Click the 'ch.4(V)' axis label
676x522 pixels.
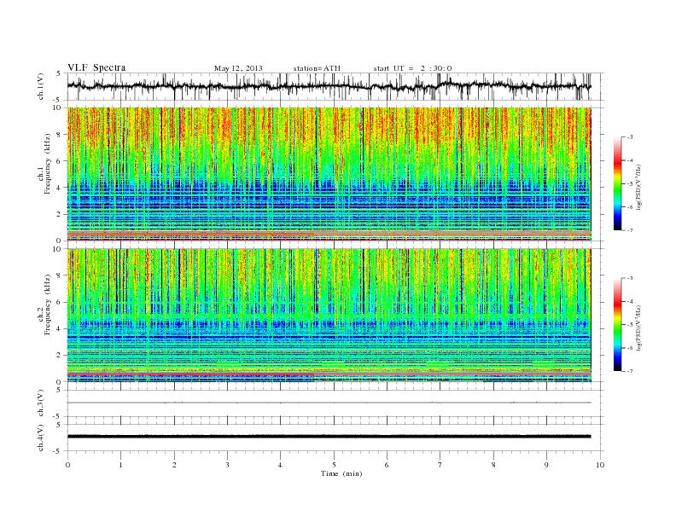pyautogui.click(x=40, y=438)
